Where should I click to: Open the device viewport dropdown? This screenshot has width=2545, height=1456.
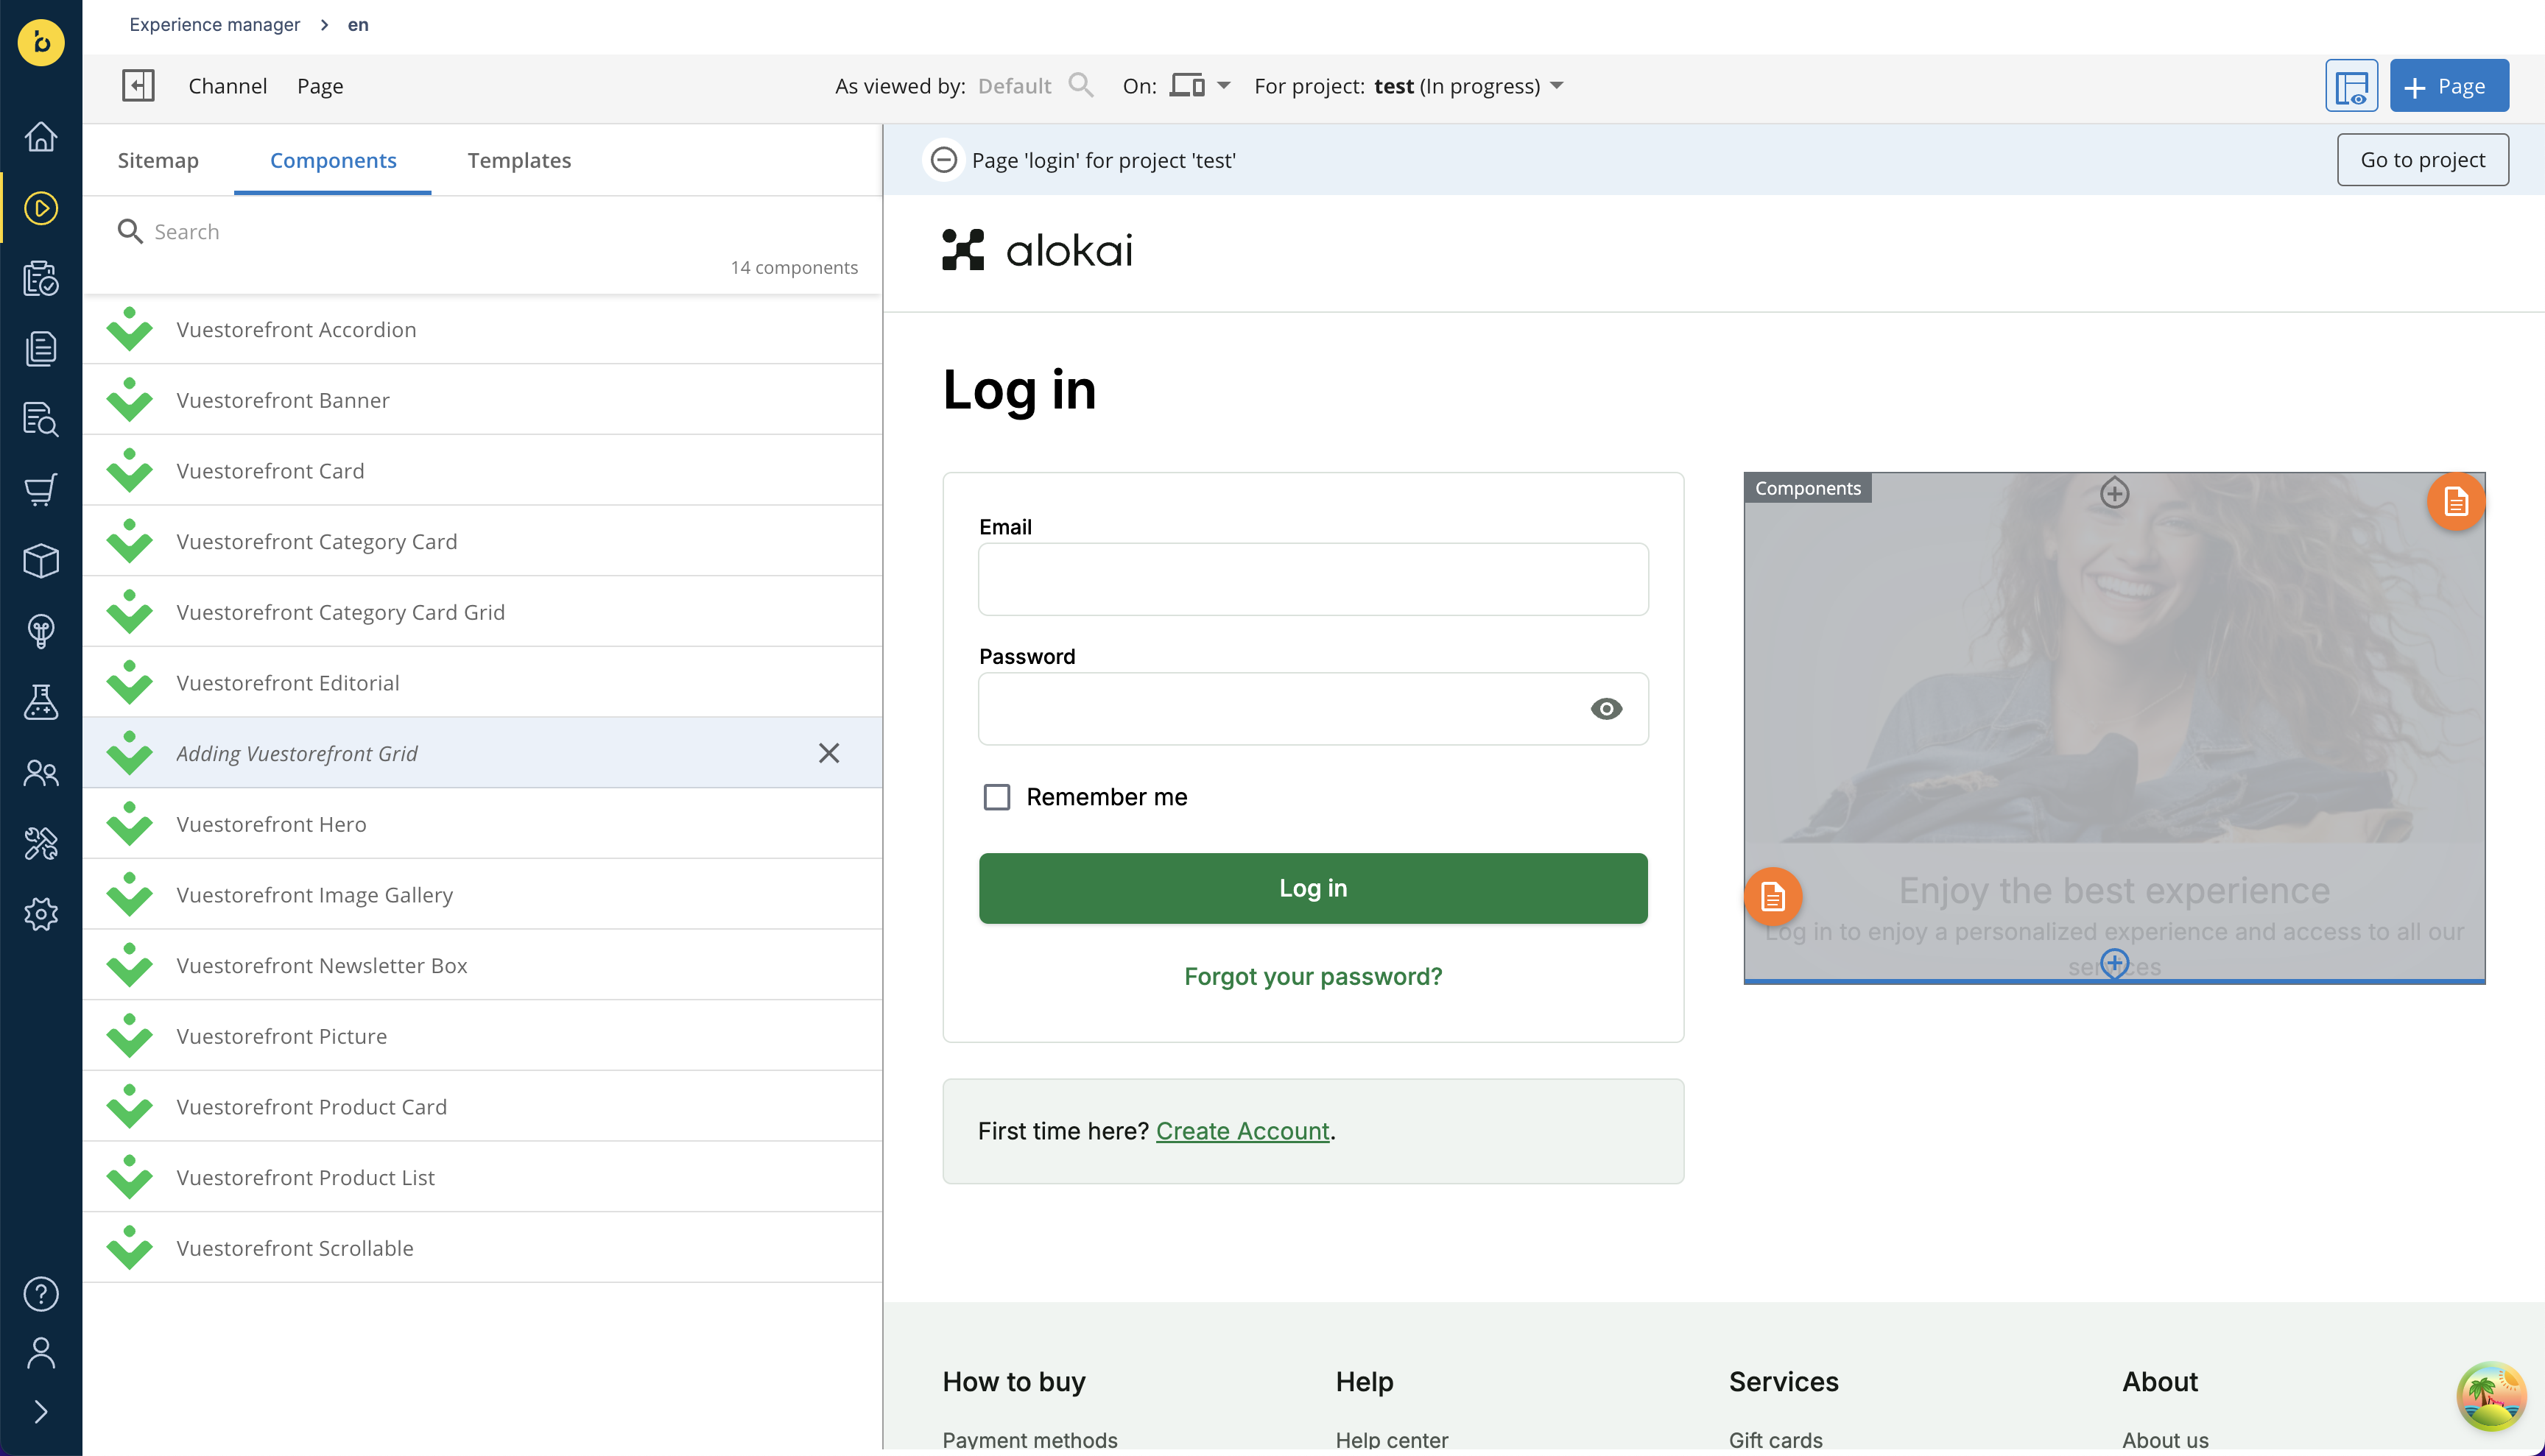pyautogui.click(x=1200, y=86)
